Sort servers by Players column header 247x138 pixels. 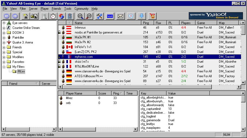tap(187, 23)
